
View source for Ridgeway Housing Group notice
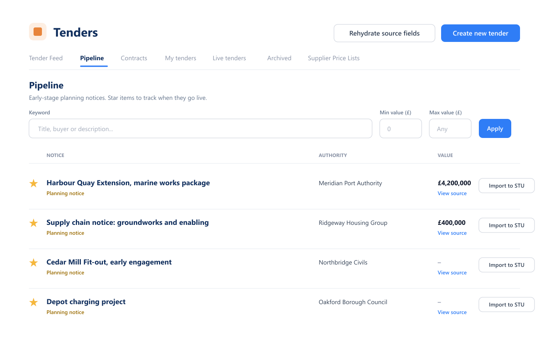click(x=452, y=233)
